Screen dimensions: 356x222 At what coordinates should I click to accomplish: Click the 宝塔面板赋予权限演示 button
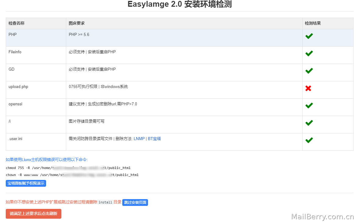click(26, 183)
